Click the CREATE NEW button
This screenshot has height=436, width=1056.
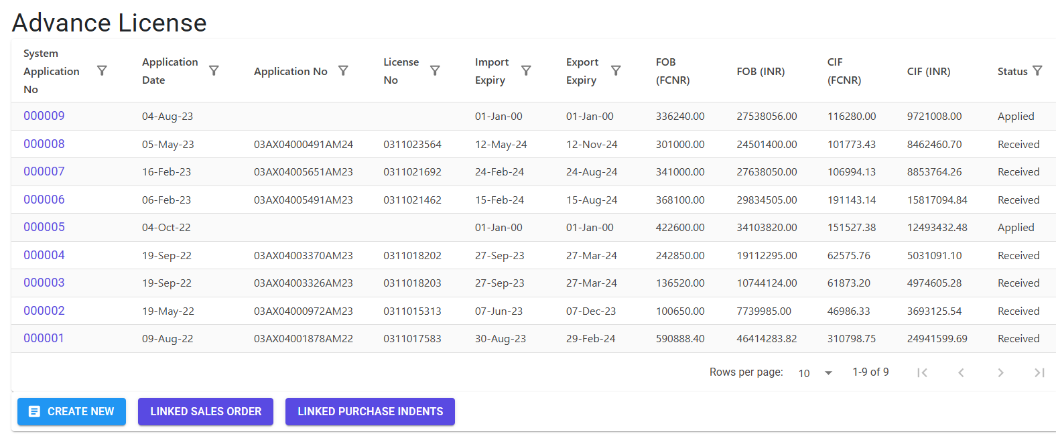point(72,411)
